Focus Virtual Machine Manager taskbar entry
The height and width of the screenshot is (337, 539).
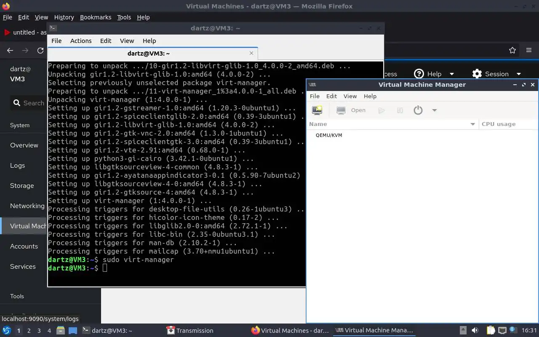tap(374, 330)
